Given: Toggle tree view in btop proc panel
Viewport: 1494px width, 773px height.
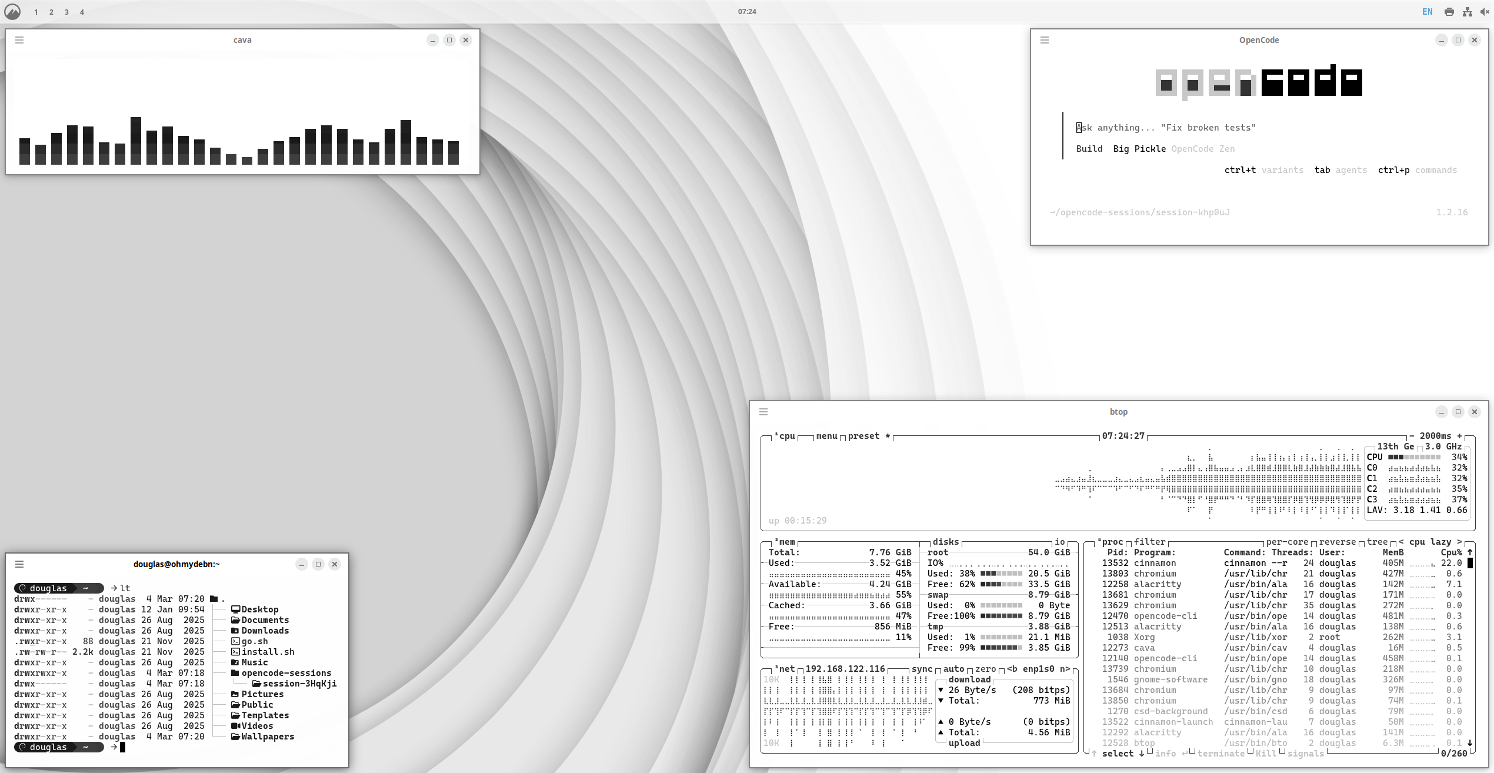Looking at the screenshot, I should pyautogui.click(x=1377, y=542).
